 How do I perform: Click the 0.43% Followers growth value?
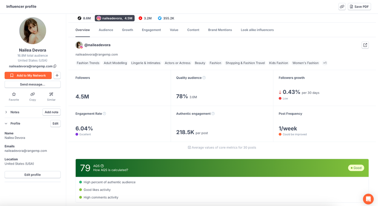[291, 92]
